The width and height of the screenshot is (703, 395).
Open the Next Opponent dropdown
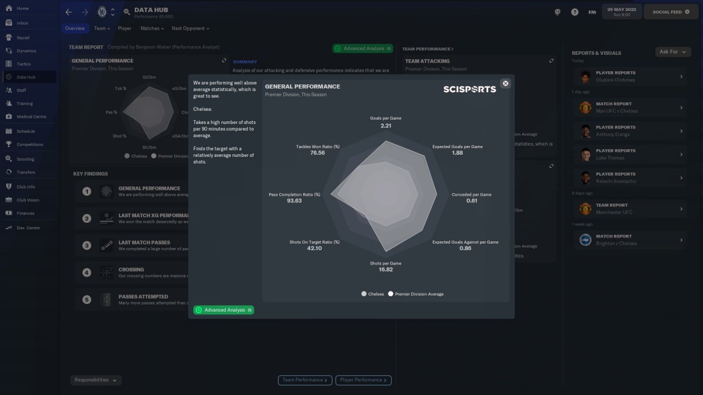(x=191, y=29)
